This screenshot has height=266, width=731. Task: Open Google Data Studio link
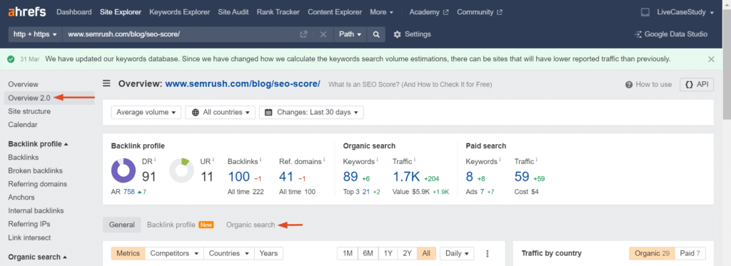click(671, 34)
